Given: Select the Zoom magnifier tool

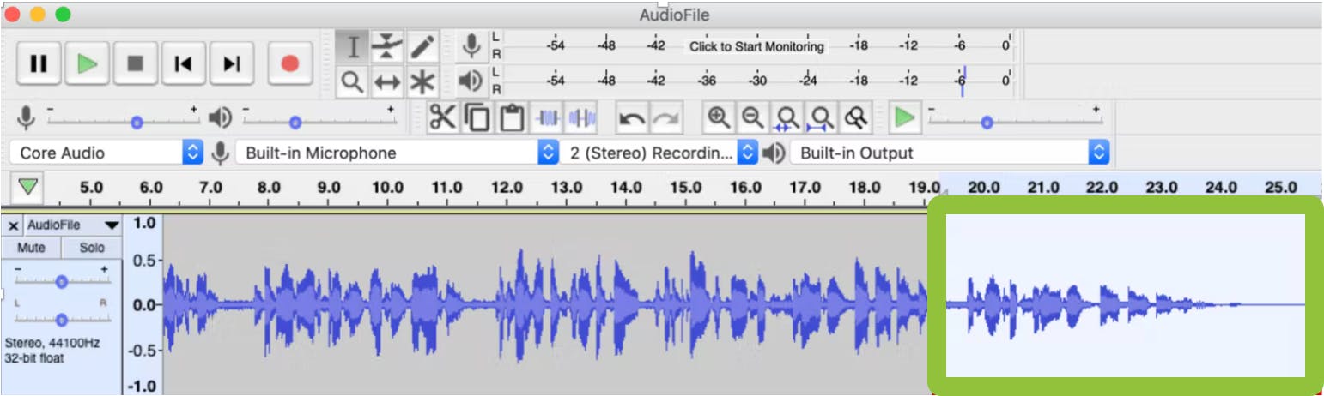Looking at the screenshot, I should [x=352, y=82].
